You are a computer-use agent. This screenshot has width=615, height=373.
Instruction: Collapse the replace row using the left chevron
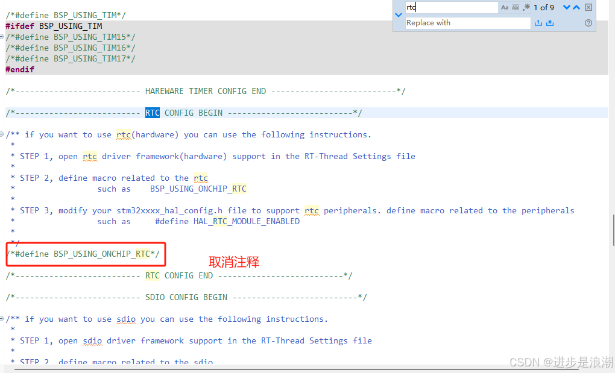pyautogui.click(x=397, y=14)
